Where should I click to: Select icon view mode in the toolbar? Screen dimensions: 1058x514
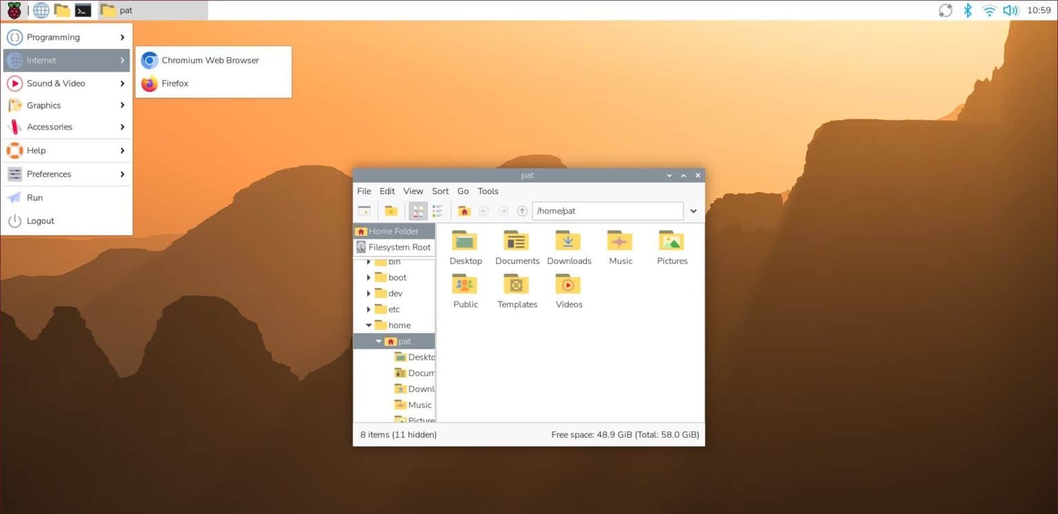tap(418, 211)
